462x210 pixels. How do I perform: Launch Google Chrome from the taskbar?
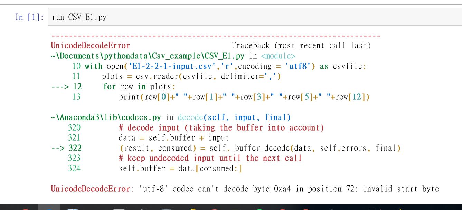click(192, 208)
